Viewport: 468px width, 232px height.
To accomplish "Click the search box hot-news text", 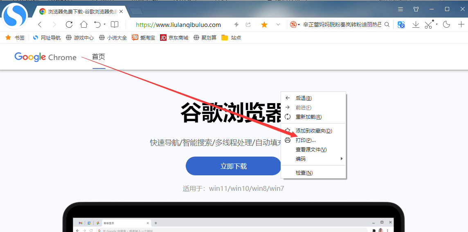I will coord(342,25).
